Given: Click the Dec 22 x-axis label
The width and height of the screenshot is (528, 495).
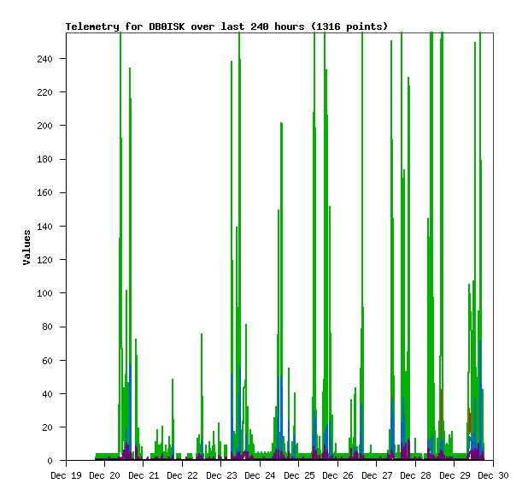Looking at the screenshot, I should (182, 475).
